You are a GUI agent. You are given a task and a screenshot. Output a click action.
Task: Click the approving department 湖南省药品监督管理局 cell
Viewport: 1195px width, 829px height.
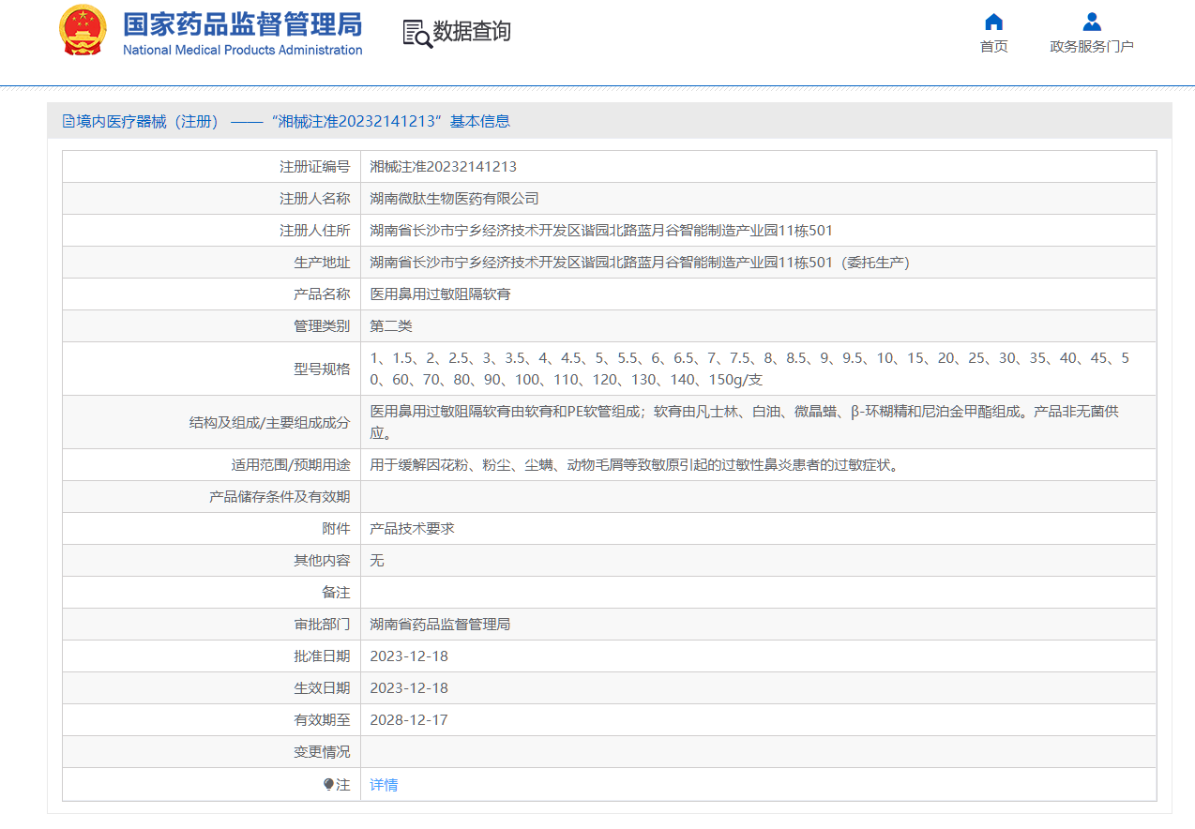tap(440, 625)
